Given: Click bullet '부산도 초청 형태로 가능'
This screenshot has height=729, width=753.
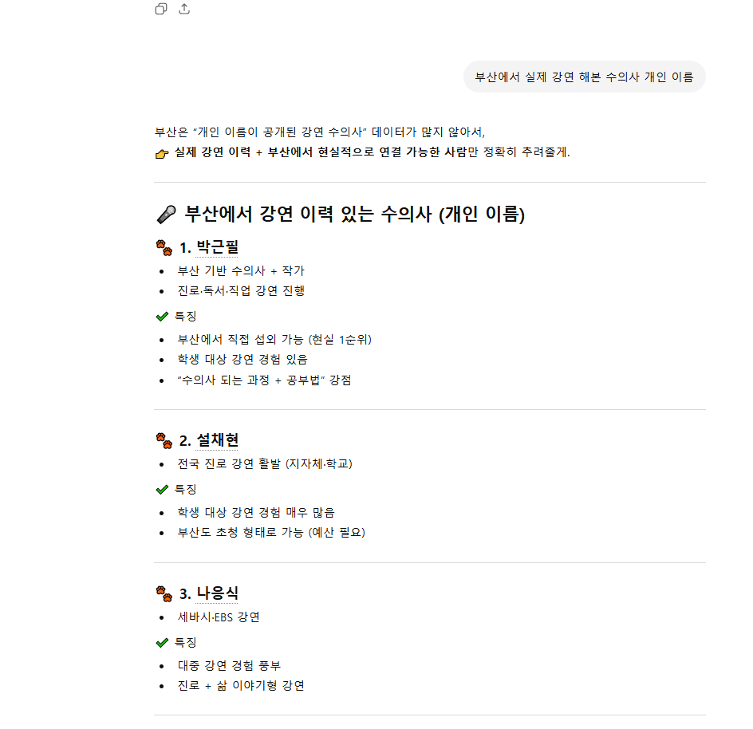Looking at the screenshot, I should pyautogui.click(x=271, y=532).
